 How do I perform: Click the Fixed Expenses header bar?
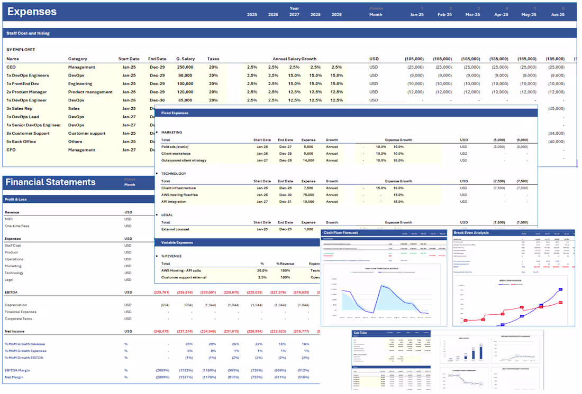point(175,112)
